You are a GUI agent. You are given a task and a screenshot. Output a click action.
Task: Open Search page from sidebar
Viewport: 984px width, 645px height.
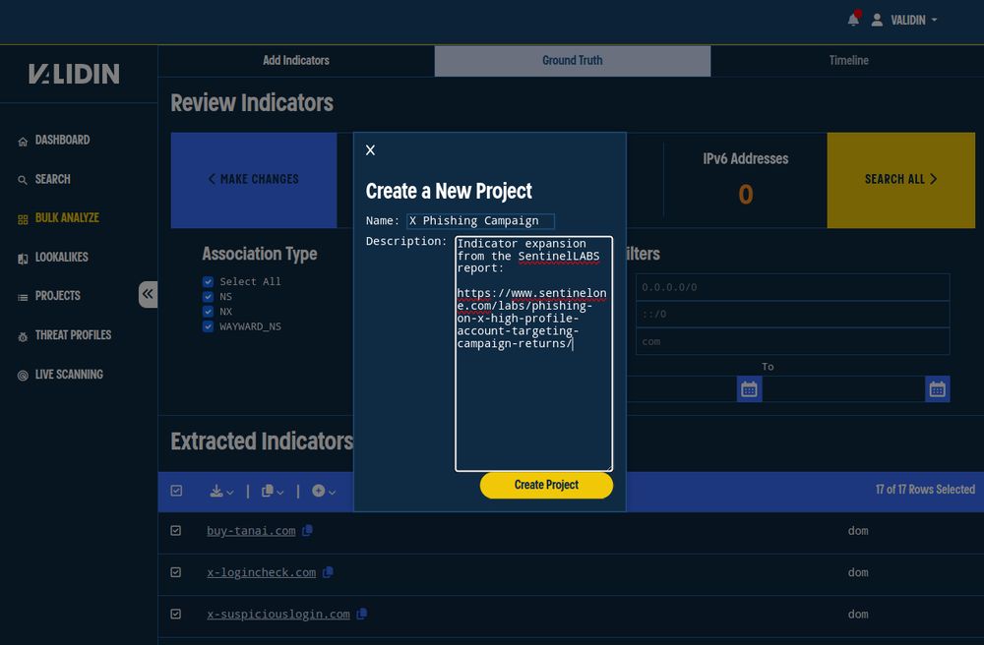(x=53, y=179)
